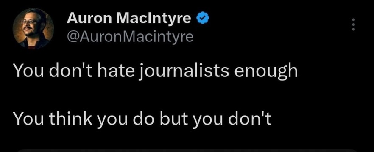Open profile via the "Auron MacIntyre" display name
Viewport: 374px width, 152px height.
(x=129, y=19)
